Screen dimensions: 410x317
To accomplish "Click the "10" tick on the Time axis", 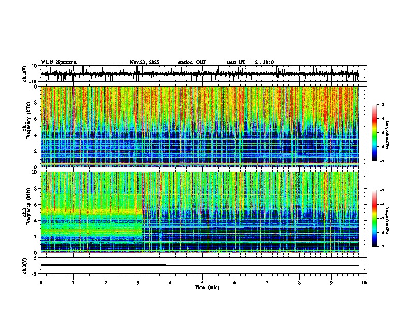I will pos(364,283).
